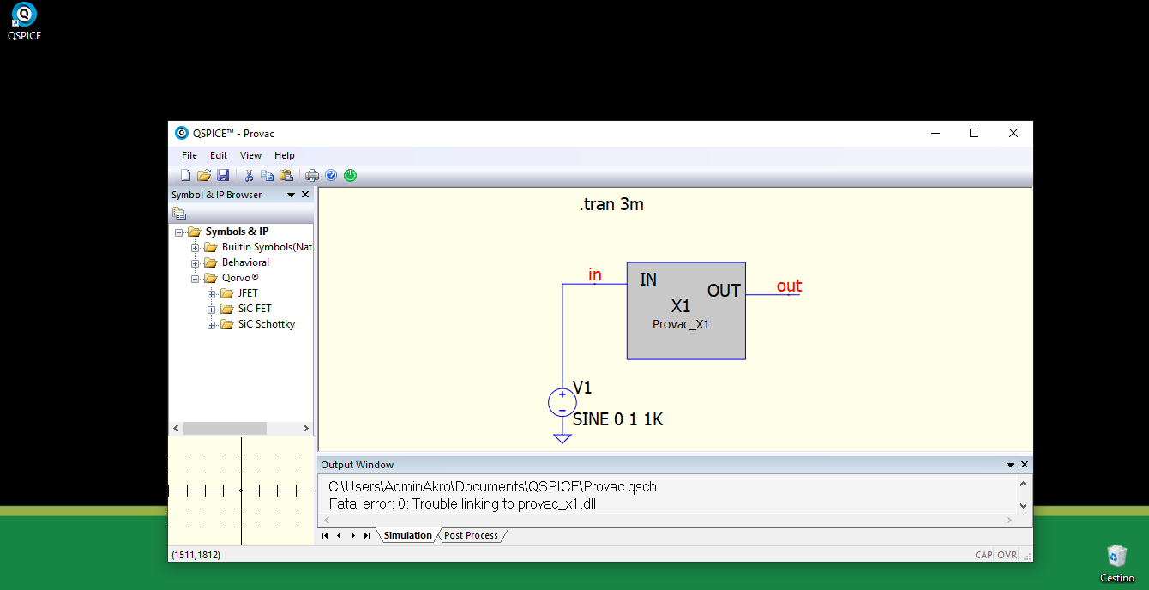Collapse the Qorvo folder node

pos(196,279)
